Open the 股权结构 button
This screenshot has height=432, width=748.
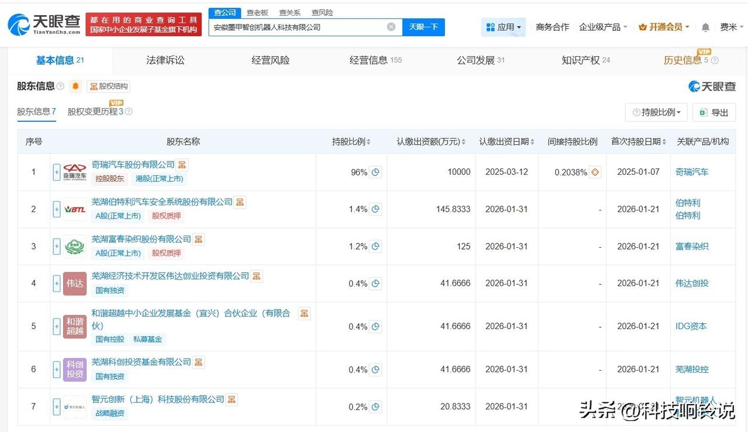(x=109, y=87)
